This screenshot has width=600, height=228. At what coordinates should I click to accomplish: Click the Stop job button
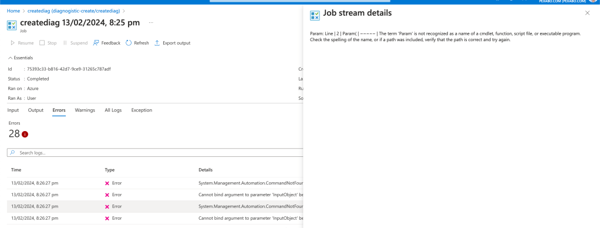pyautogui.click(x=48, y=43)
